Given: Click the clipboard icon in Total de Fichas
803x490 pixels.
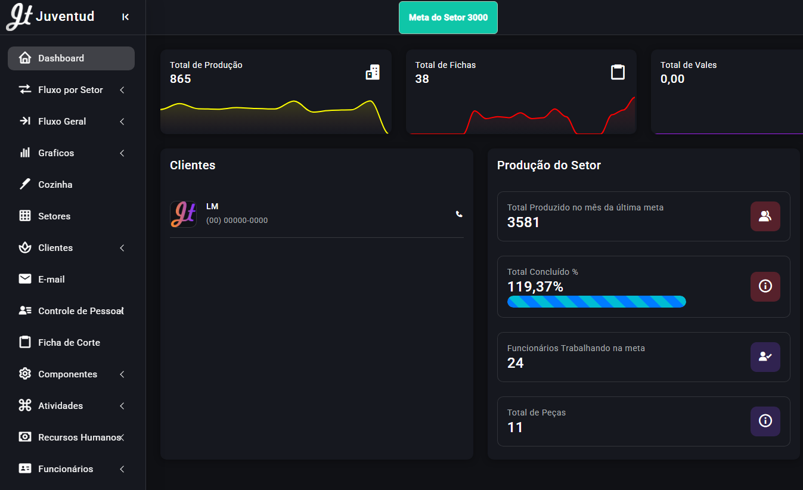Looking at the screenshot, I should click(x=618, y=72).
